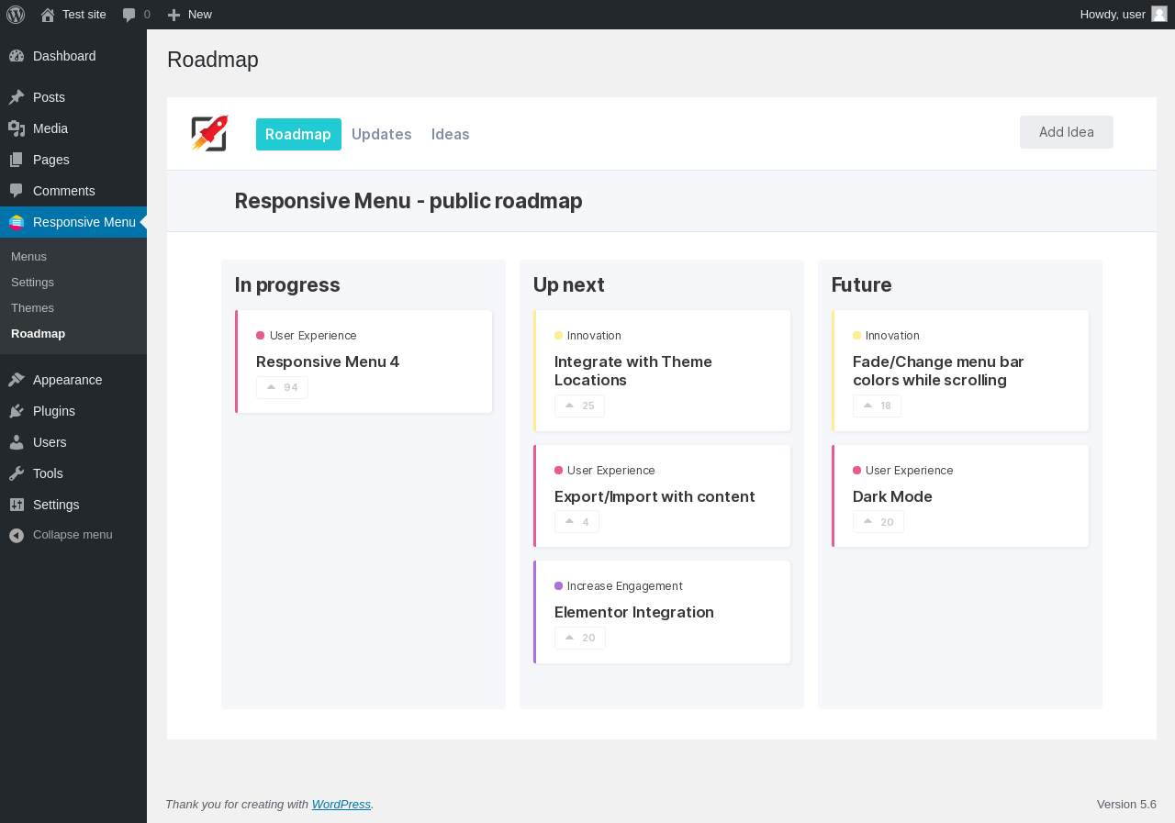This screenshot has width=1175, height=823.
Task: Click the Version 5.6 footer text
Action: click(1126, 805)
